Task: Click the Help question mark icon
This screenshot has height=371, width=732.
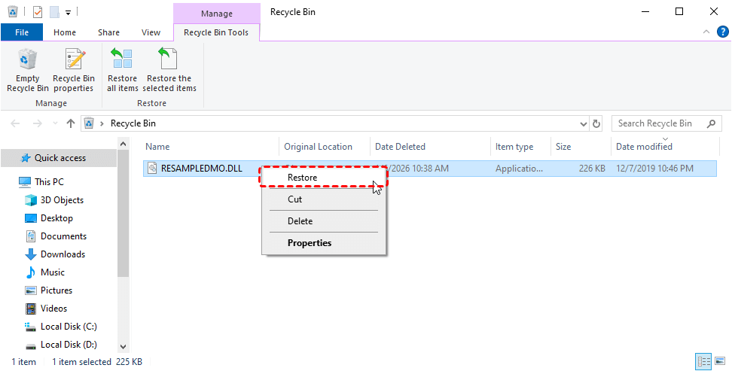Action: coord(722,32)
